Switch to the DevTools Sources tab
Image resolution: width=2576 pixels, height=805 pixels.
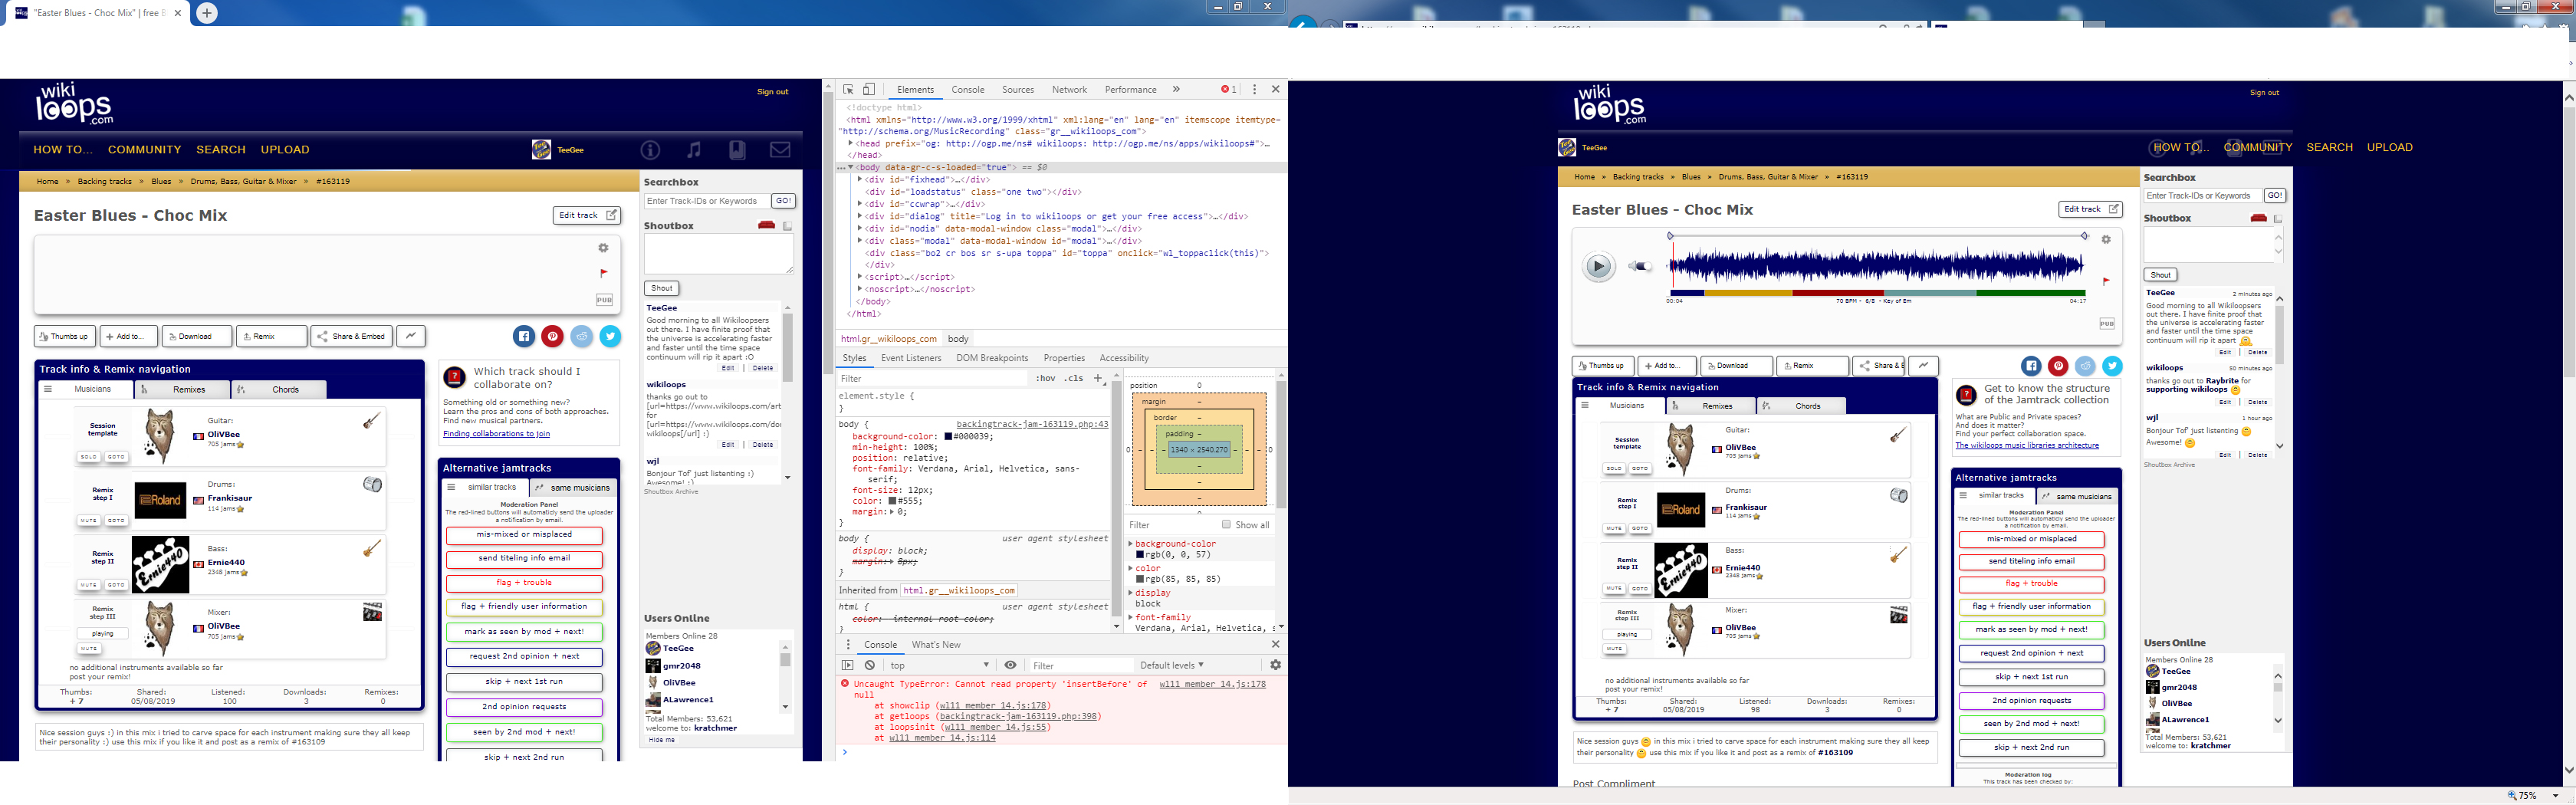(x=1018, y=89)
